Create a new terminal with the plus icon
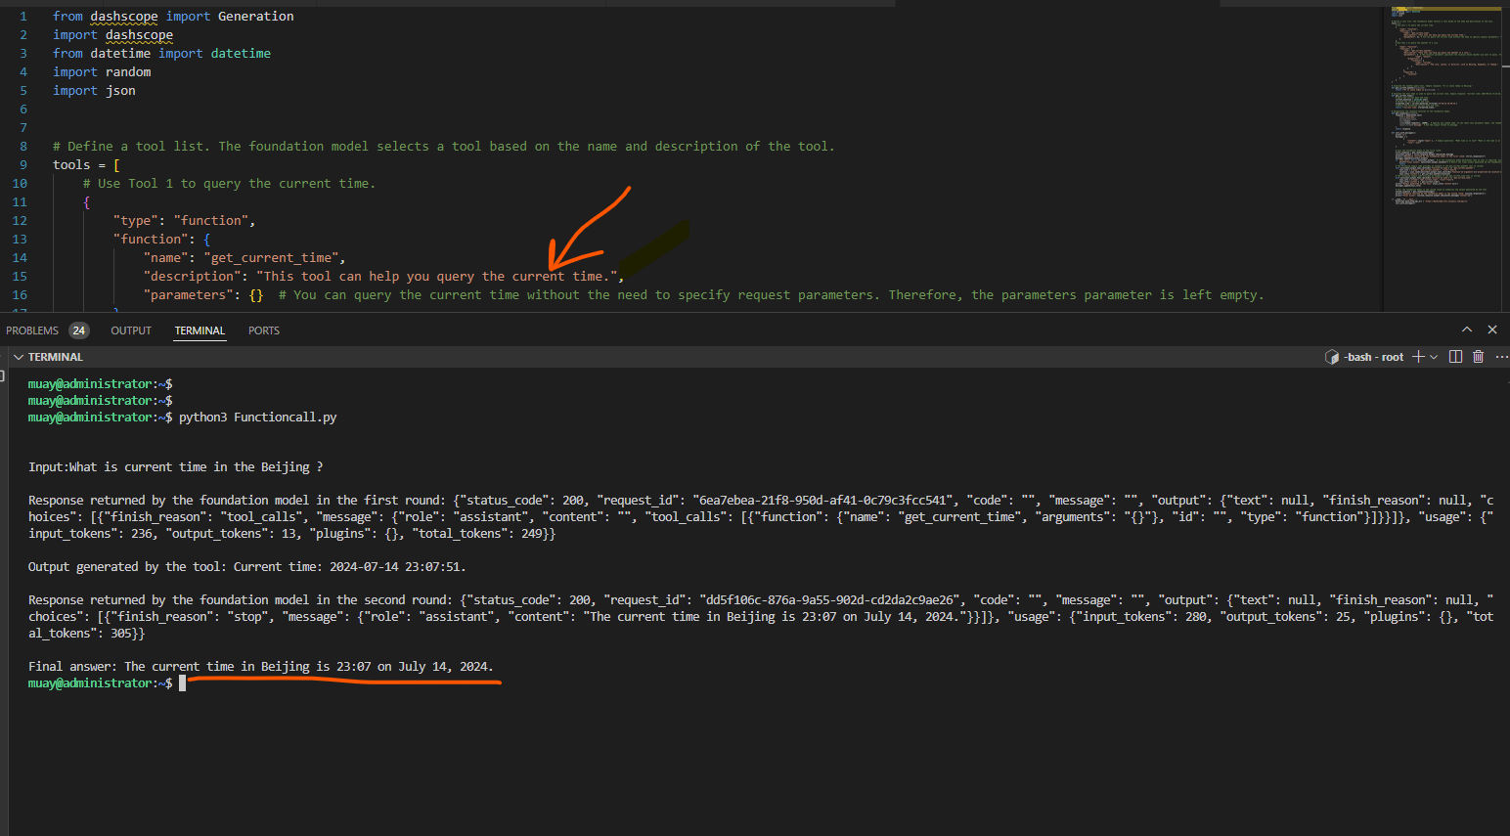The image size is (1510, 836). pyautogui.click(x=1418, y=357)
